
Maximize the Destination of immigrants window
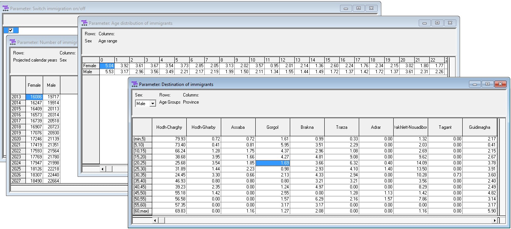487,84
